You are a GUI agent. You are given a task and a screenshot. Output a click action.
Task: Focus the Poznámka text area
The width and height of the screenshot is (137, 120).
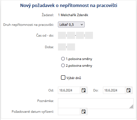pos(96,104)
